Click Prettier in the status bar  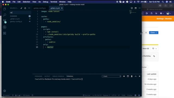[x=130, y=95]
